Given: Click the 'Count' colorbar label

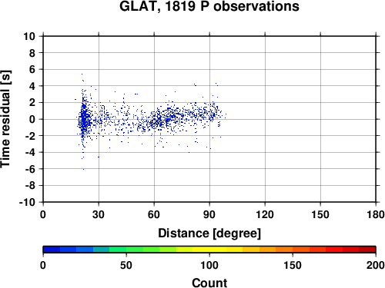Looking at the screenshot, I should coord(209,283).
